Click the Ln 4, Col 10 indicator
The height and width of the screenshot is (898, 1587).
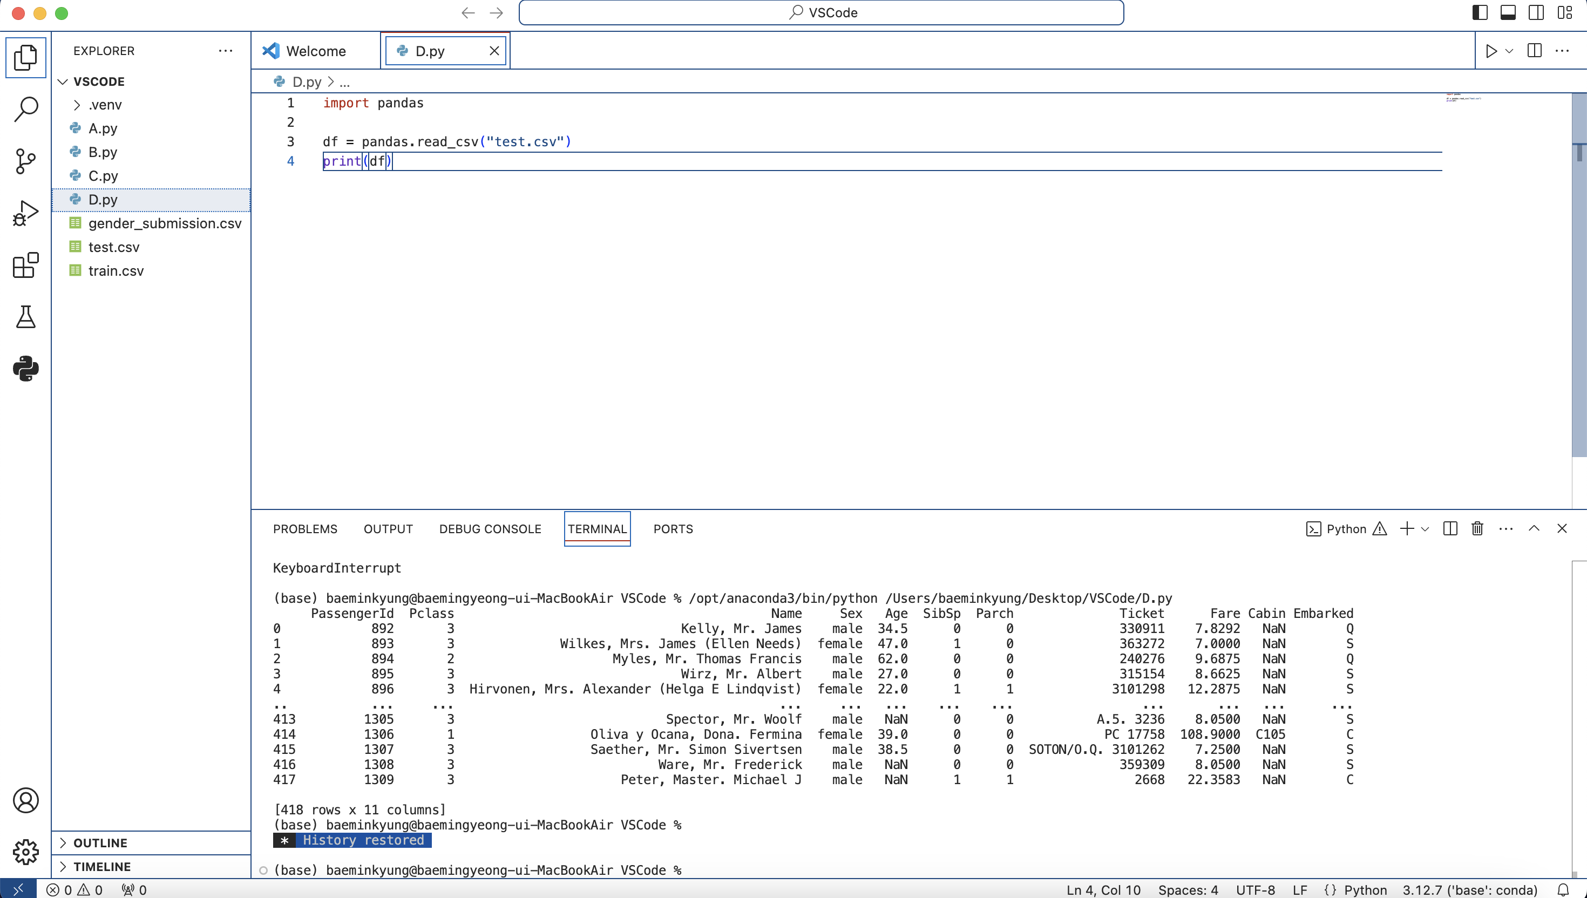click(1103, 889)
